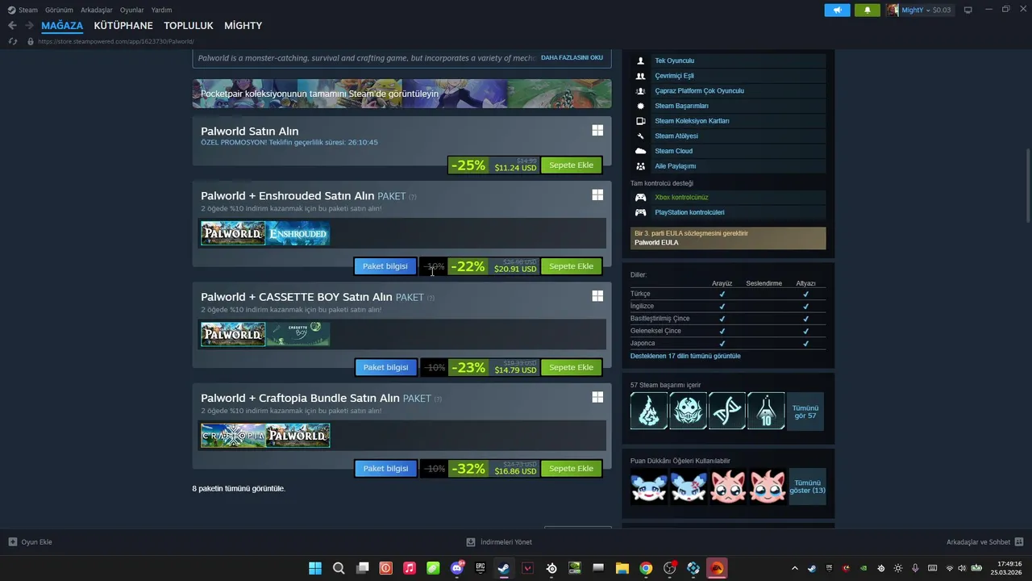
Task: Click the Big Picture mode monitor icon
Action: coord(967,10)
